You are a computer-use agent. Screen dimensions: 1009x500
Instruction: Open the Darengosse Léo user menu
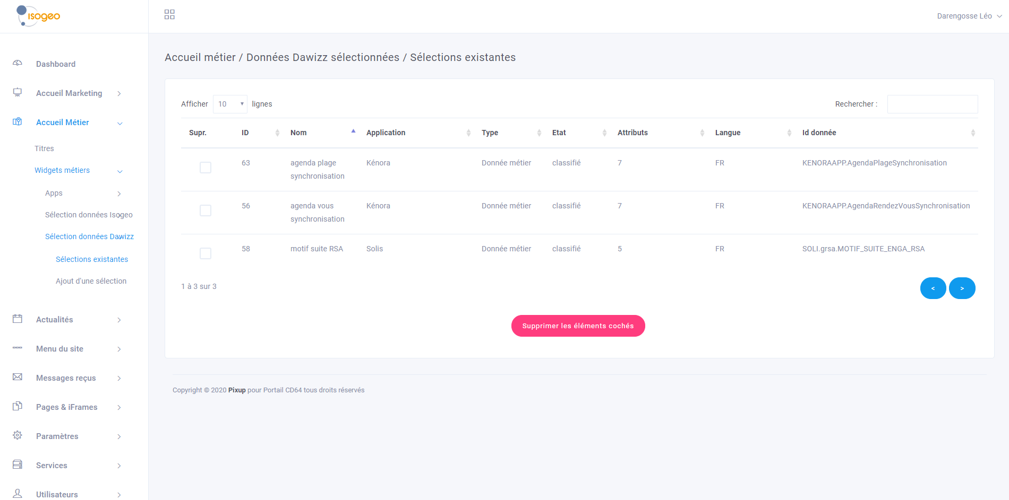[x=969, y=16]
